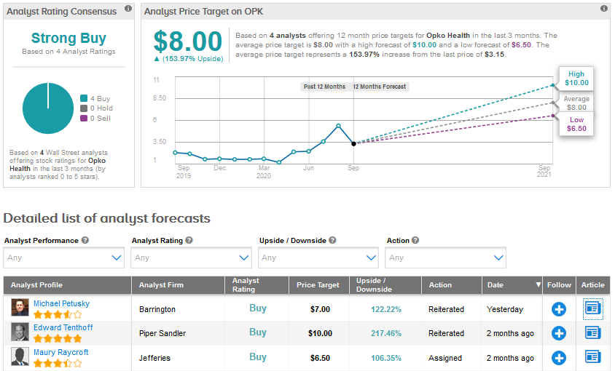Open article icon in Edward Tenthoff row
The width and height of the screenshot is (615, 371).
coord(592,333)
